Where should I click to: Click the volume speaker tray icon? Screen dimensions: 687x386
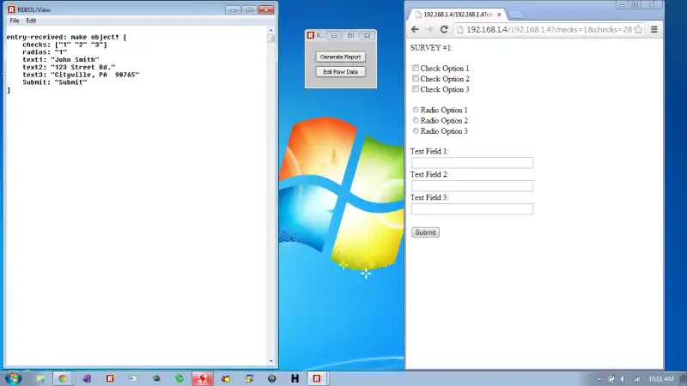tap(624, 379)
